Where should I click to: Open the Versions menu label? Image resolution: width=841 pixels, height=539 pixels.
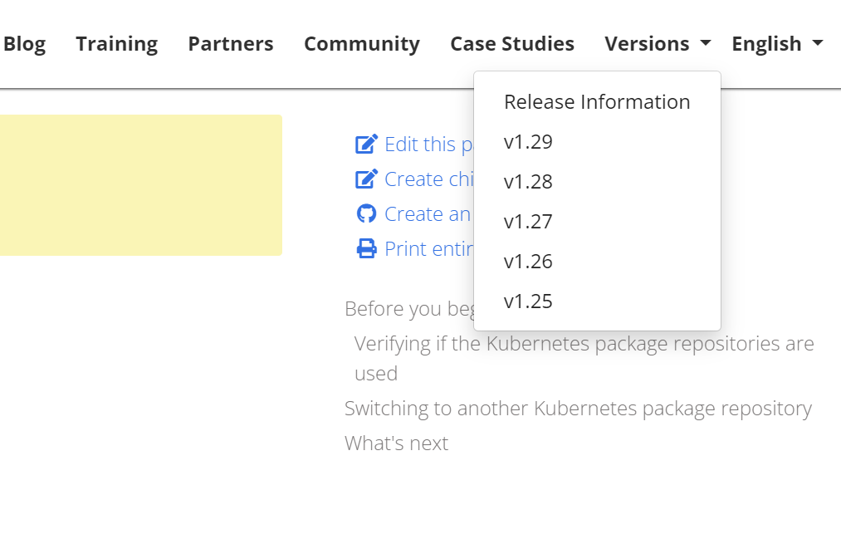tap(647, 44)
